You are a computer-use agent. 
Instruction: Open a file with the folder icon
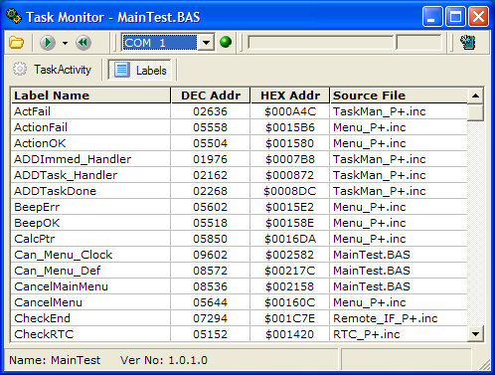pyautogui.click(x=16, y=43)
